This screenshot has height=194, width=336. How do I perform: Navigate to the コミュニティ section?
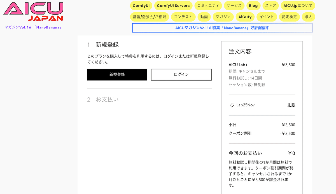208,6
